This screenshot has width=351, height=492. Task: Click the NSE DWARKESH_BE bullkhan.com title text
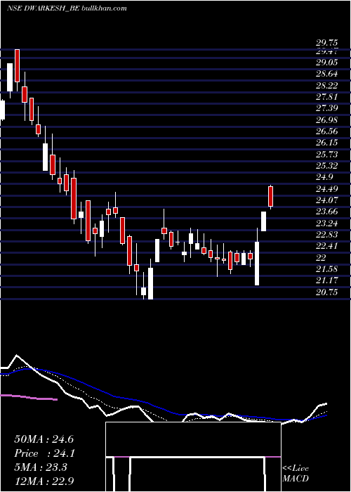pos(67,8)
